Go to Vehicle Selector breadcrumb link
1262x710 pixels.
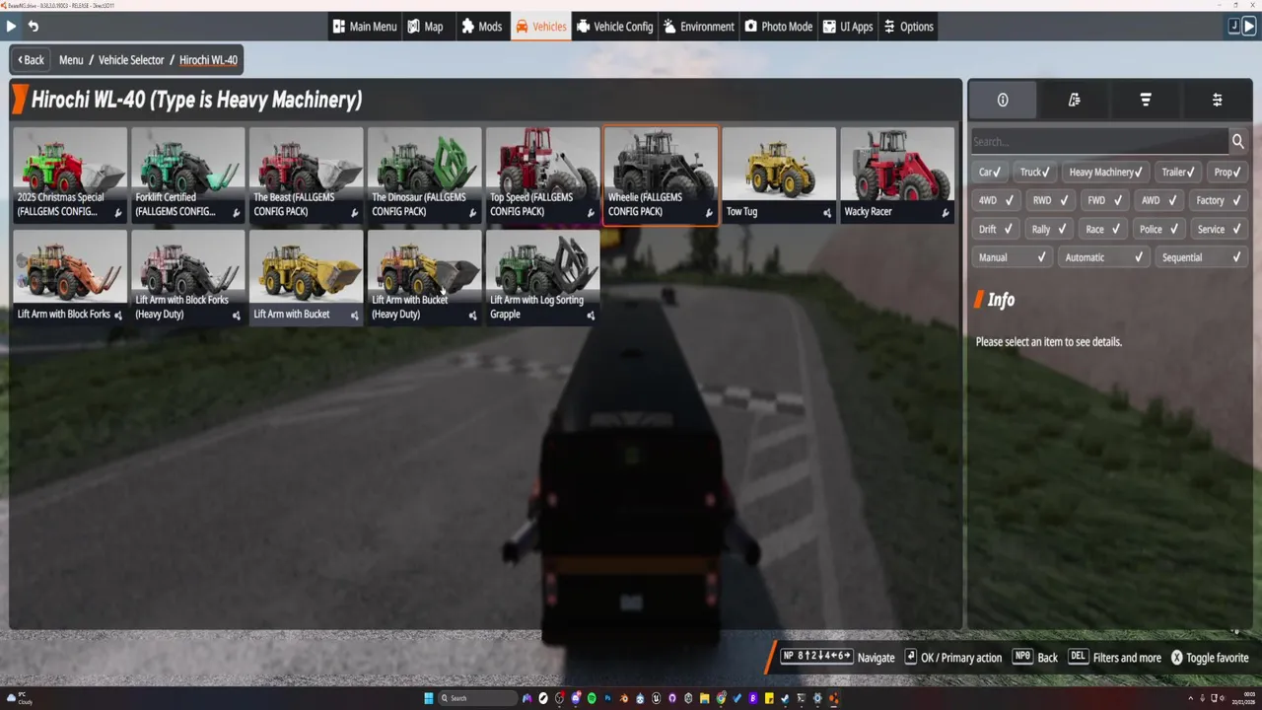click(131, 60)
